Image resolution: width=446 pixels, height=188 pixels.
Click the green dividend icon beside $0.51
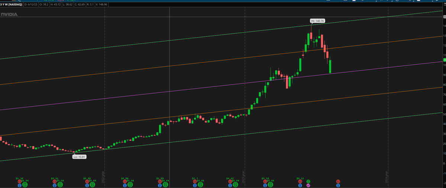coord(60,184)
